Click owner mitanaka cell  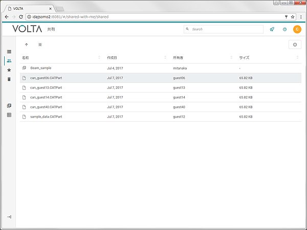180,68
